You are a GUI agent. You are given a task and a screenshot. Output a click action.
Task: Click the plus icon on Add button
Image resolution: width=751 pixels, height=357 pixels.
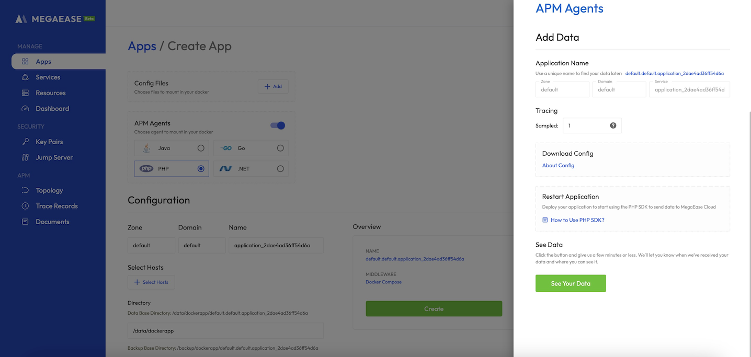267,87
